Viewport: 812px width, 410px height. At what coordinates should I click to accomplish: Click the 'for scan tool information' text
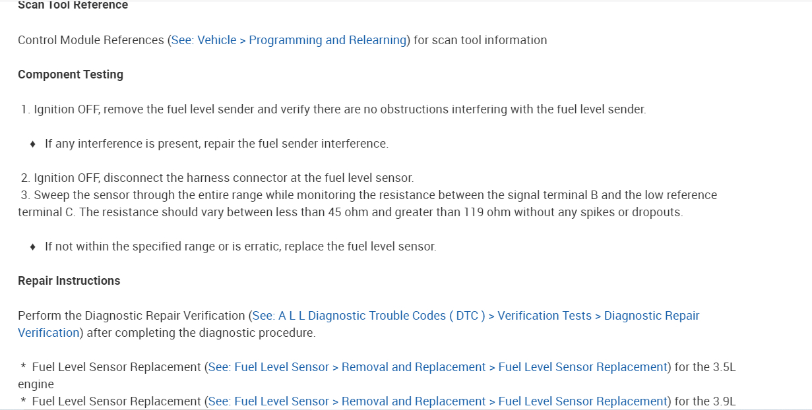[480, 40]
